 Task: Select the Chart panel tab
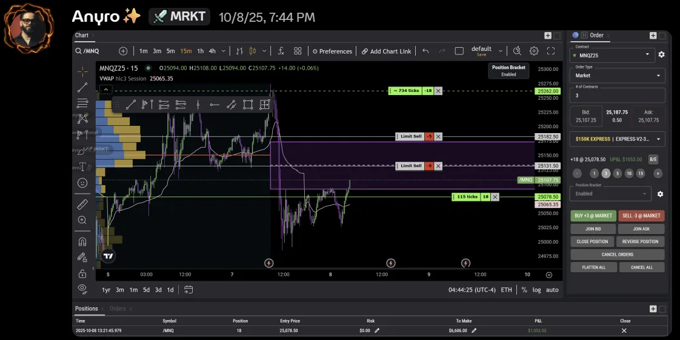pos(82,36)
